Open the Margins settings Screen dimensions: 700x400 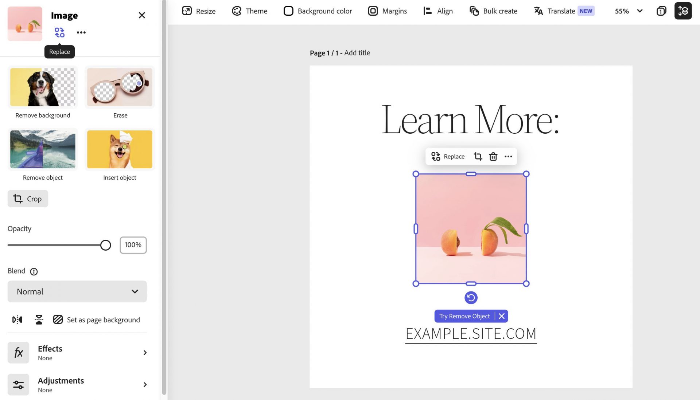387,11
